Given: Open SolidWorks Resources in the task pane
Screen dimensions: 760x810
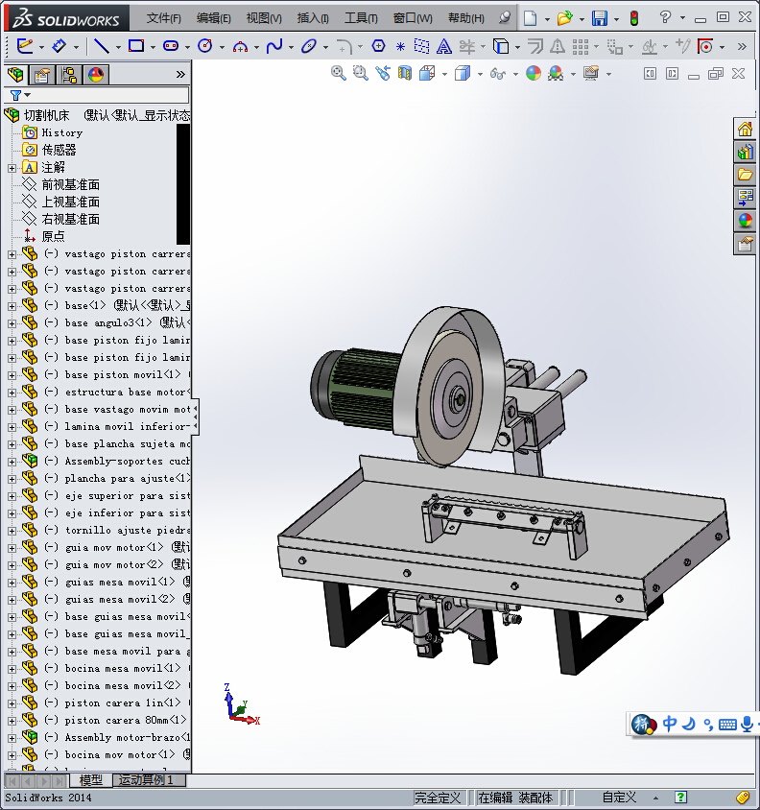Looking at the screenshot, I should 745,130.
